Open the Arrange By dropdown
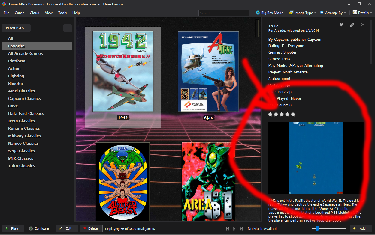Screen dimensions: 375x235 [333, 13]
